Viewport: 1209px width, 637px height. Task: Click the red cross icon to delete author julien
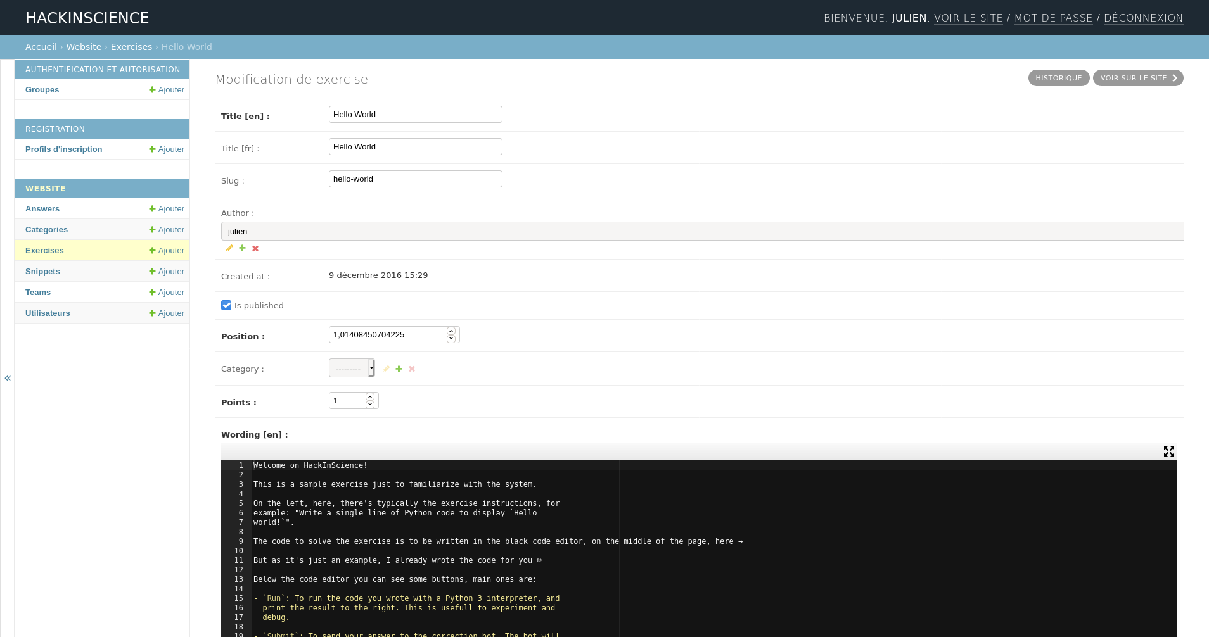coord(255,248)
